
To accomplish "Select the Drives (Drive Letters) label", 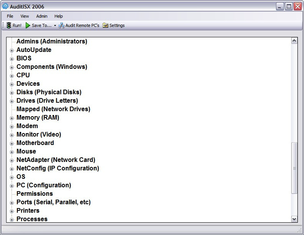I will (x=47, y=101).
